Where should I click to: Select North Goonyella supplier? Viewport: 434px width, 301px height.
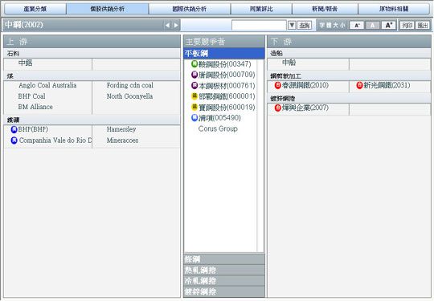pyautogui.click(x=129, y=96)
